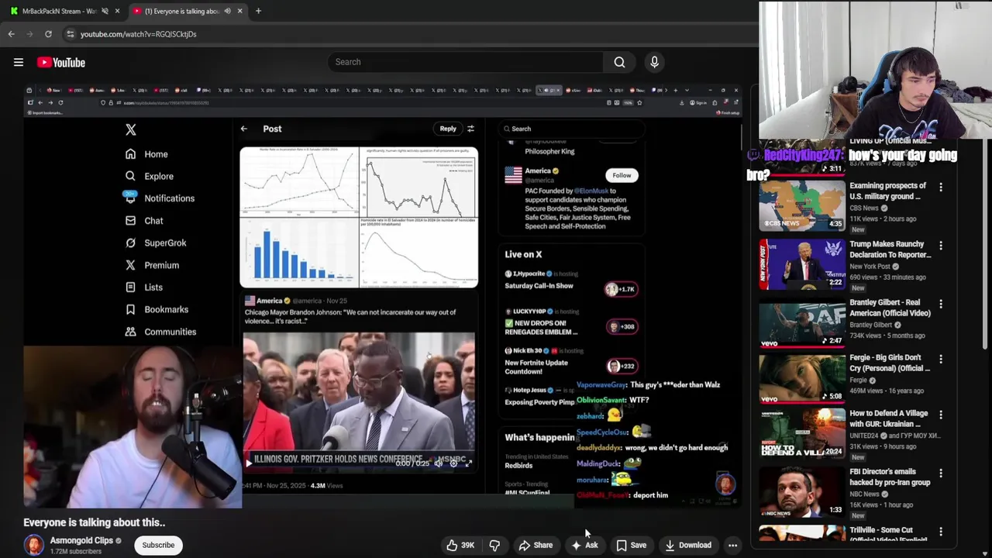Click Explore in the video's X sidebar
Screen dimensions: 992x558
pyautogui.click(x=150, y=176)
